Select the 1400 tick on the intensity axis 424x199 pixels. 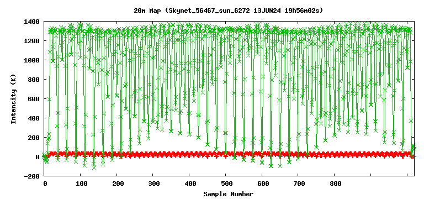pyautogui.click(x=32, y=22)
